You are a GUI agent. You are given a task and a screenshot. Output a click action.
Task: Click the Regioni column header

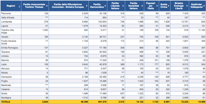(11, 6)
